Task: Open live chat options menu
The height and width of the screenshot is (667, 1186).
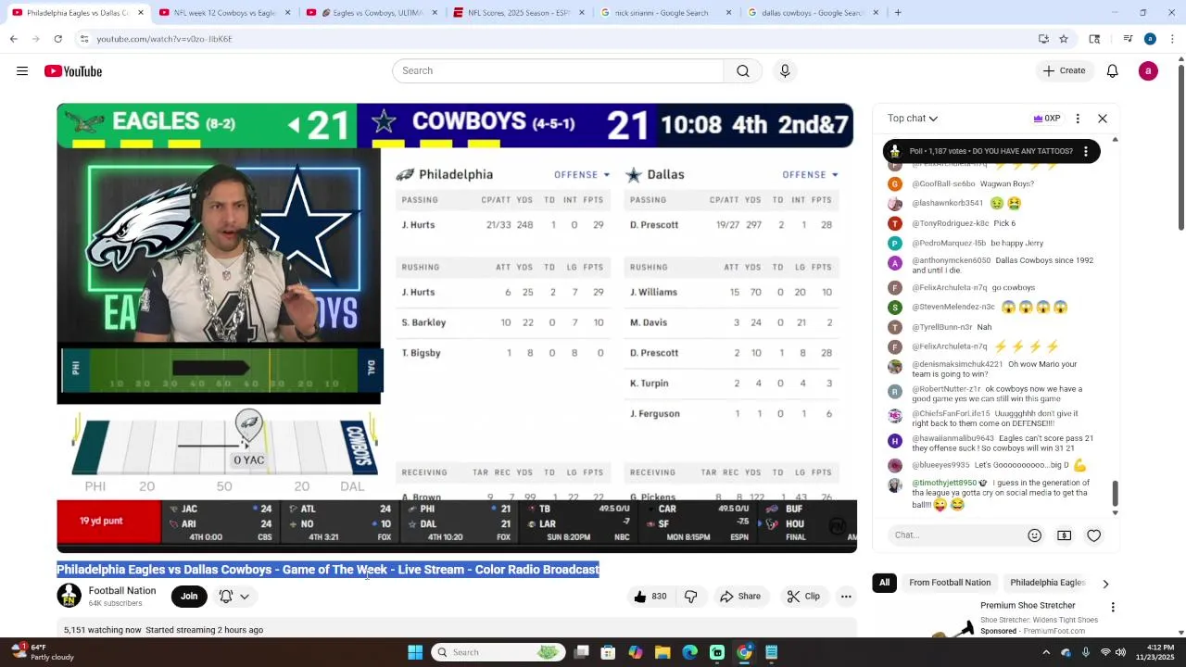Action: click(x=1078, y=119)
